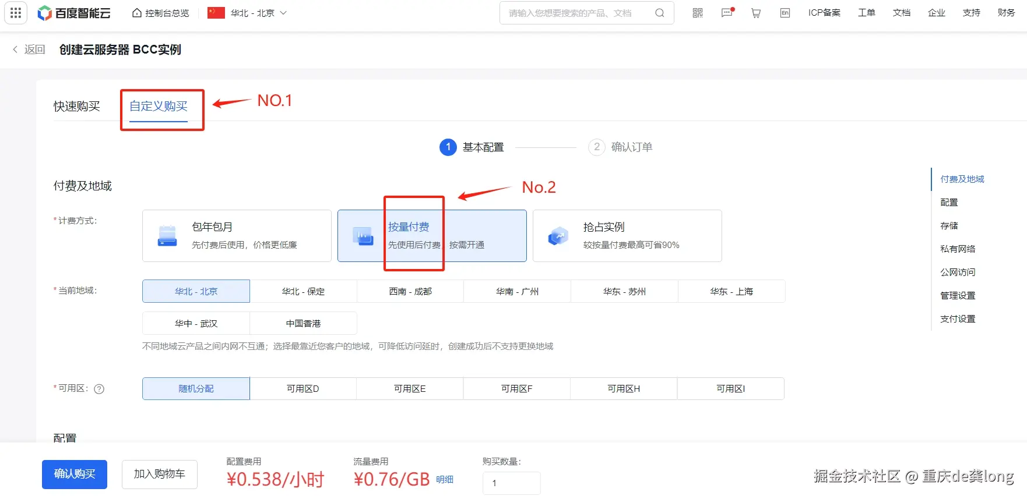Switch language with the En icon
The height and width of the screenshot is (499, 1027).
coord(785,13)
